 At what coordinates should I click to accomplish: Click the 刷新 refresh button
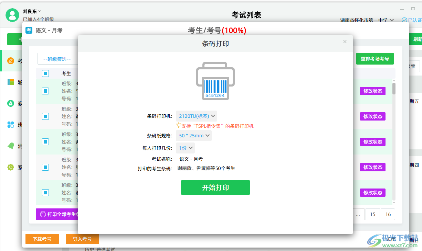[x=415, y=39]
